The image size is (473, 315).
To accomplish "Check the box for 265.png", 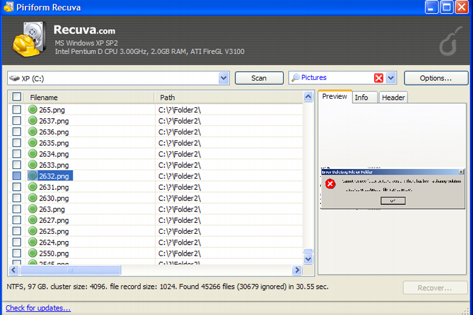I will coord(16,110).
